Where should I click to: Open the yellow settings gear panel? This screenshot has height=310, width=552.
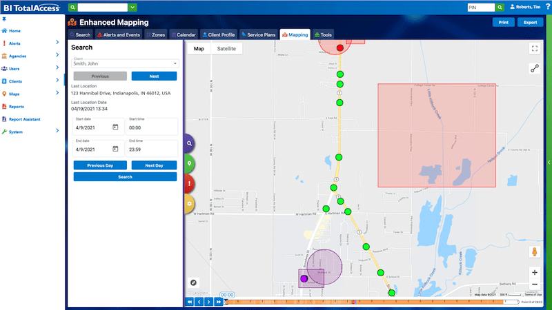[x=189, y=203]
